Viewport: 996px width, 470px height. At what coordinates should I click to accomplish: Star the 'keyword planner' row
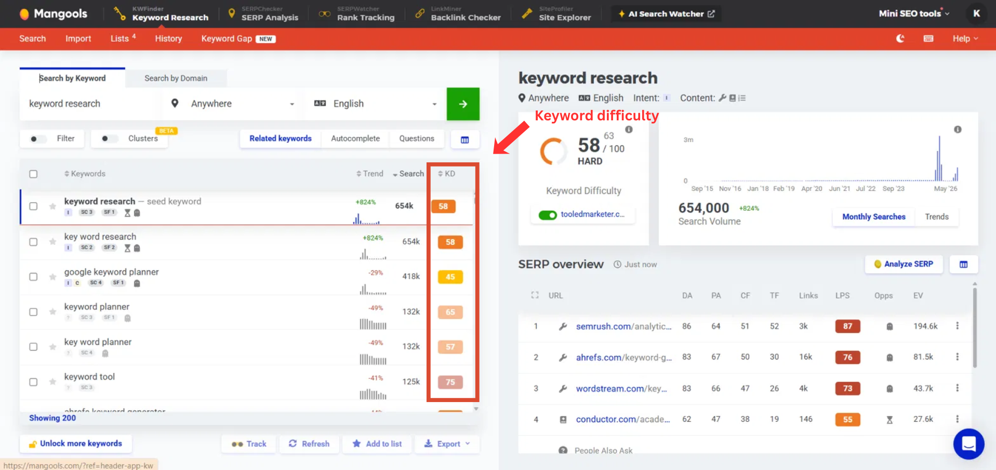pyautogui.click(x=52, y=312)
